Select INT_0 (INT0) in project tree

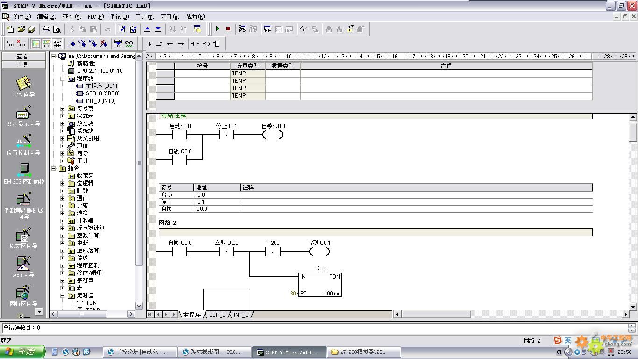pyautogui.click(x=101, y=101)
